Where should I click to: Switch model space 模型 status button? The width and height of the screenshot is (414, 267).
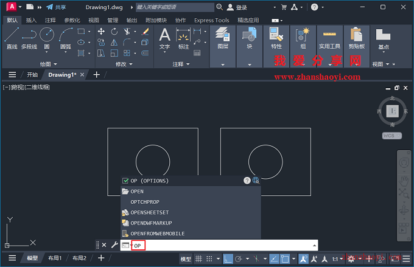pyautogui.click(x=186, y=259)
